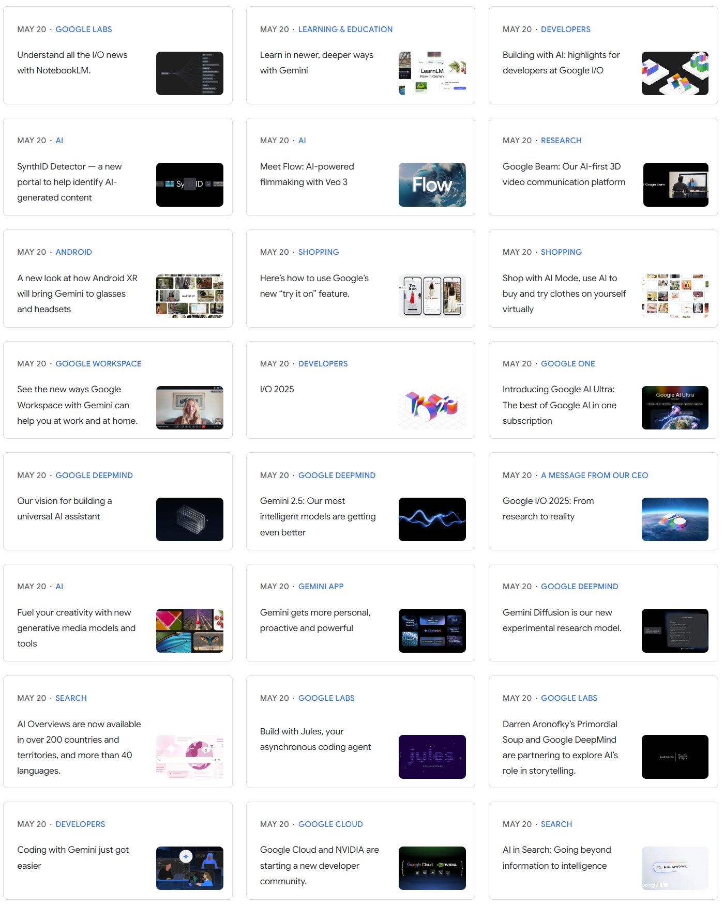The width and height of the screenshot is (724, 907).
Task: Click 'A Message From Our CEO' category
Action: tap(594, 475)
